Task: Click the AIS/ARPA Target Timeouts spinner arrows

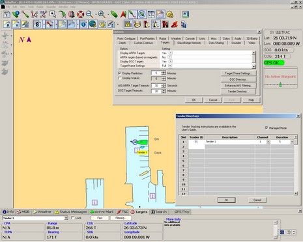Action: [164, 86]
